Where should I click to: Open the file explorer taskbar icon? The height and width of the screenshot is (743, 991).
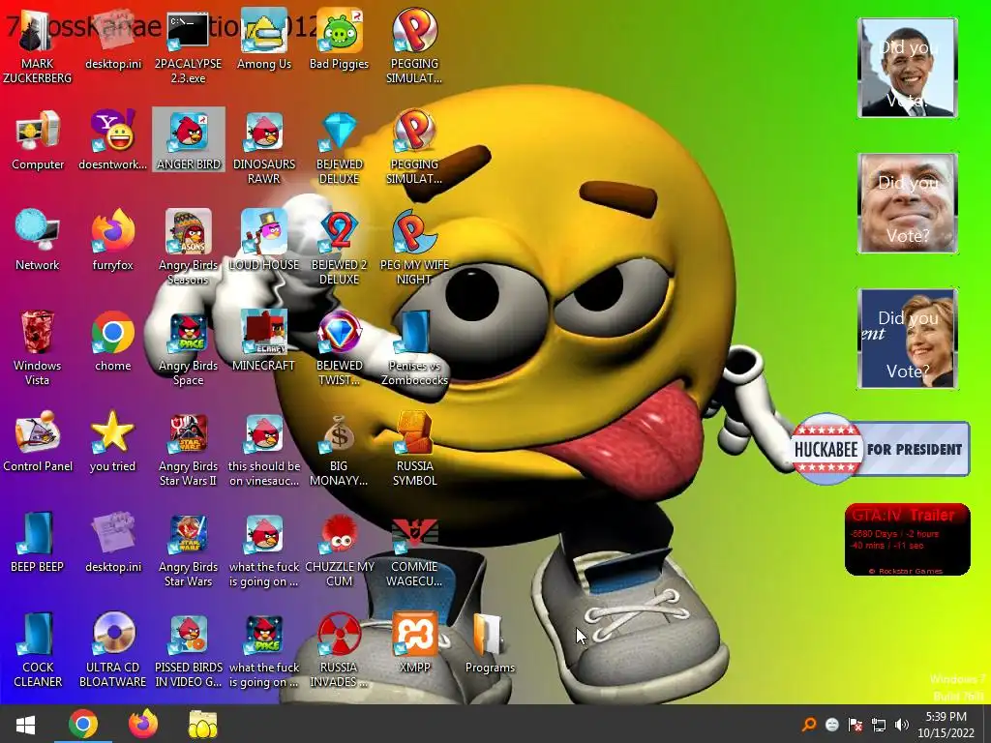[203, 724]
